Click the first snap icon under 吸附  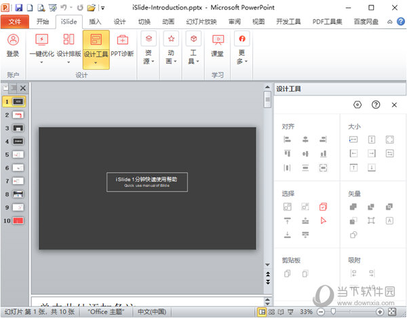pyautogui.click(x=353, y=273)
